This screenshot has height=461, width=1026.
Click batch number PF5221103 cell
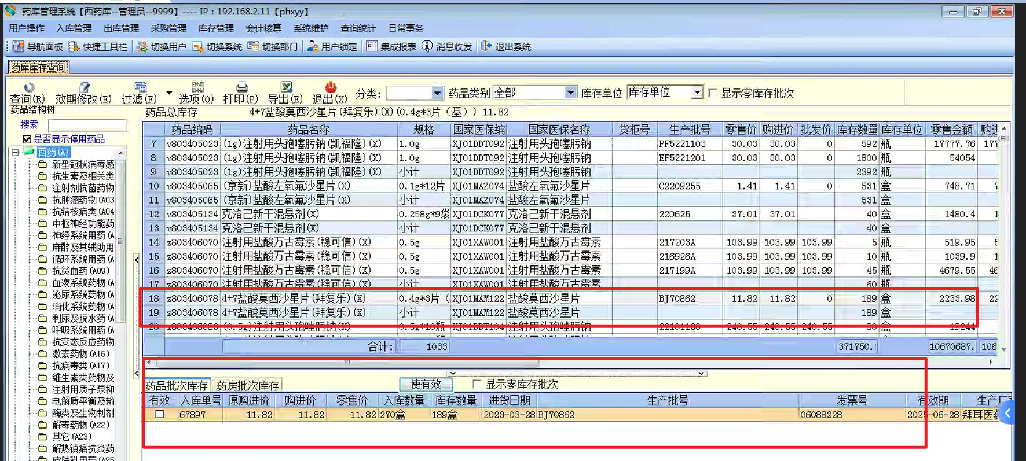click(x=690, y=143)
